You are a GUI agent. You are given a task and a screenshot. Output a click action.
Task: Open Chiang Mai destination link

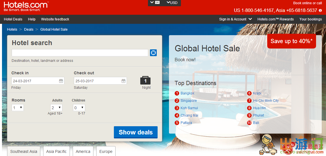click(189, 115)
